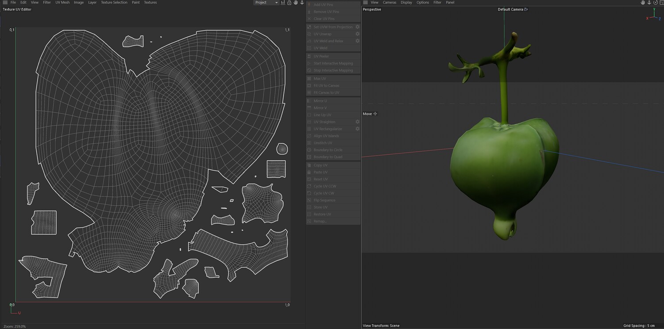Open UV Rectangularize settings gear
Viewport: 664px width, 329px height.
tap(358, 129)
